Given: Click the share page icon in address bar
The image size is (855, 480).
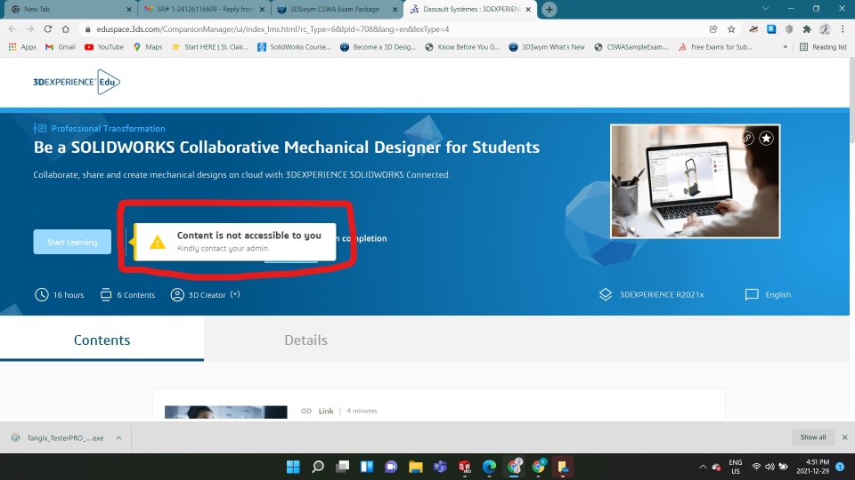Looking at the screenshot, I should pos(713,28).
